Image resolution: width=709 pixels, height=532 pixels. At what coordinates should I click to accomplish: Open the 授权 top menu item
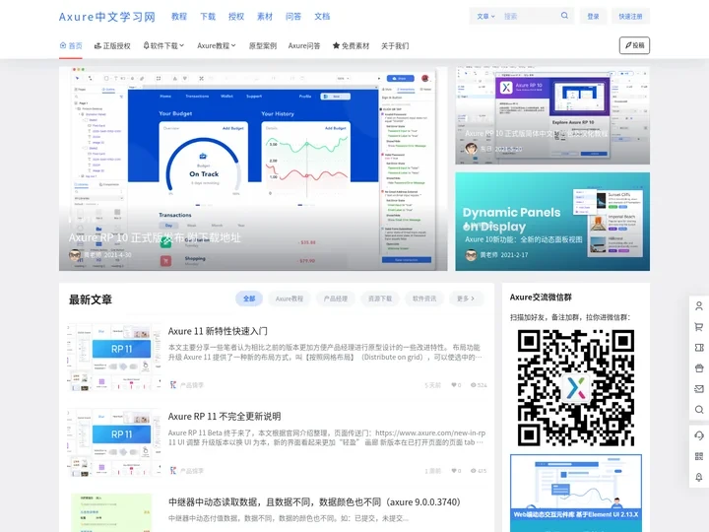[236, 17]
